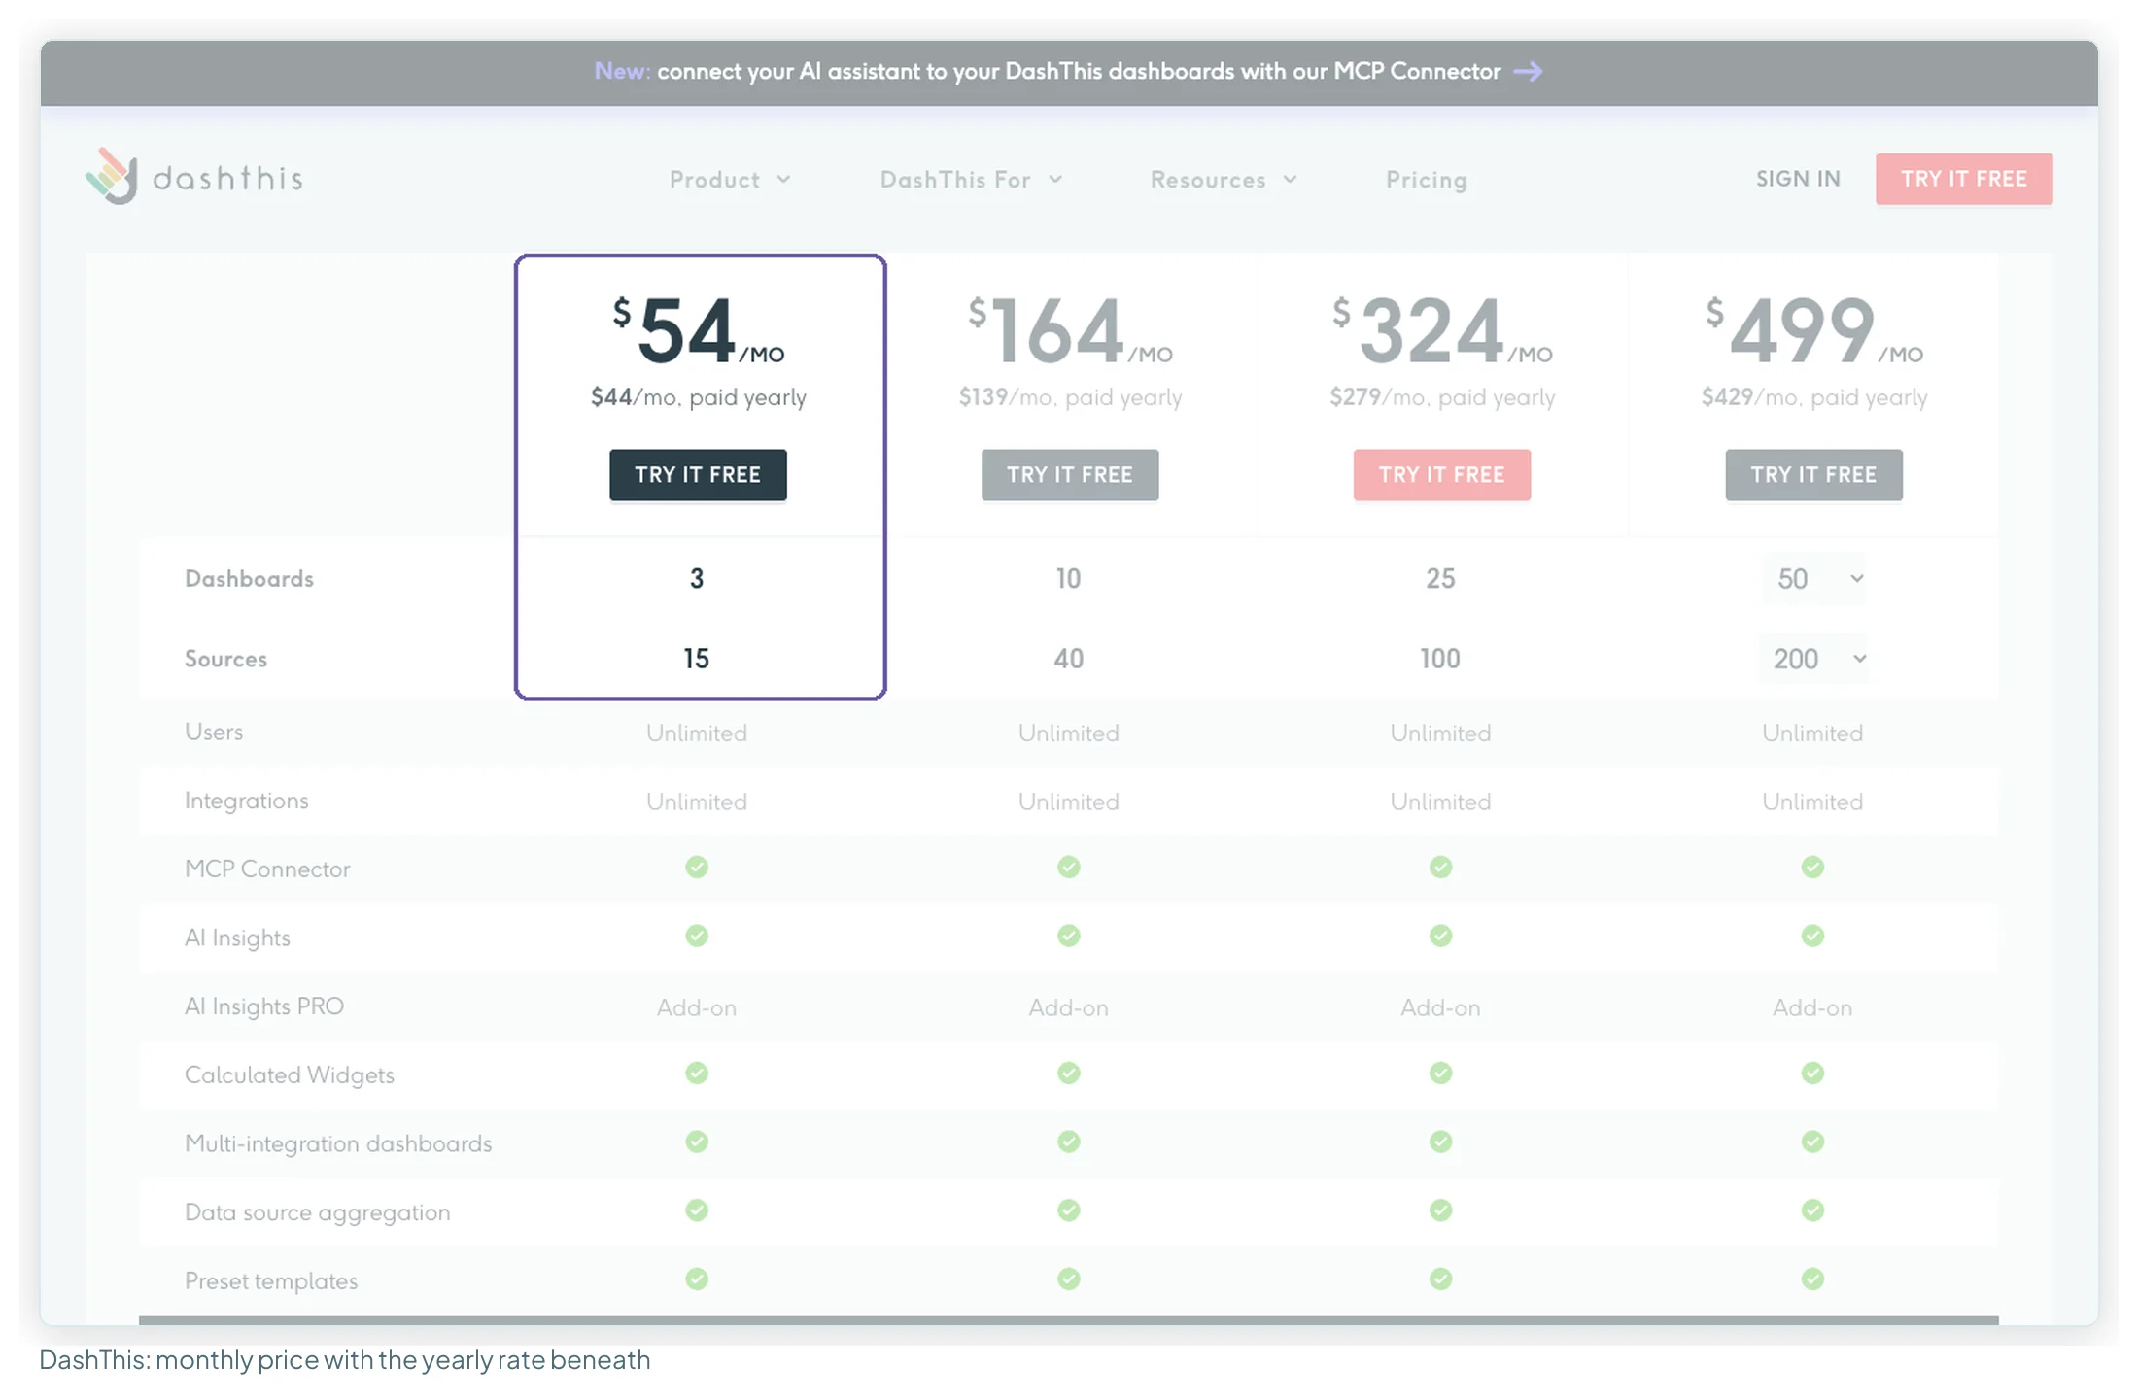Expand the Resources menu
This screenshot has height=1398, width=2138.
click(1224, 180)
